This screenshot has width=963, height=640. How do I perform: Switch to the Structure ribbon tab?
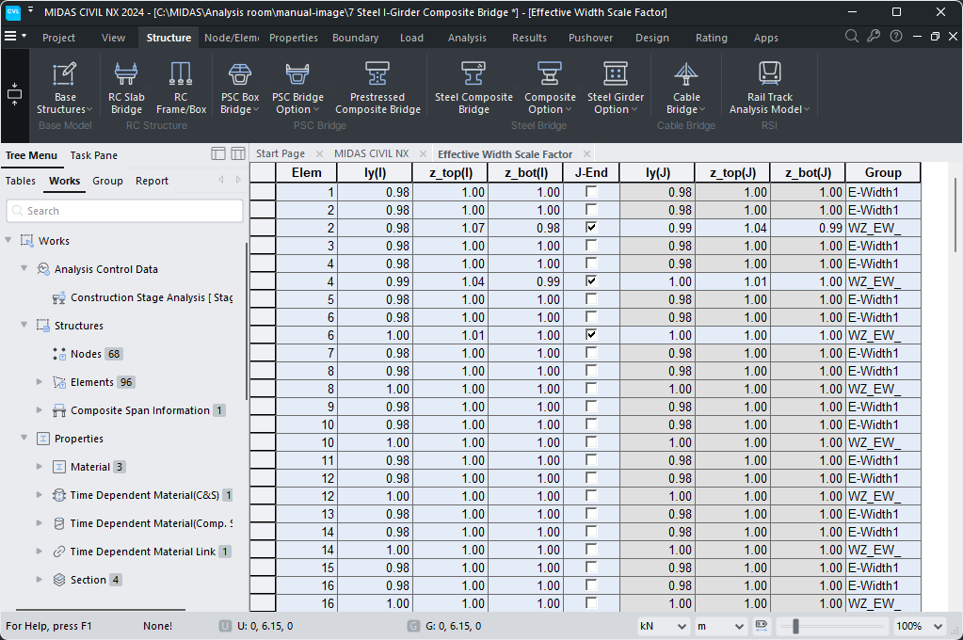(168, 37)
